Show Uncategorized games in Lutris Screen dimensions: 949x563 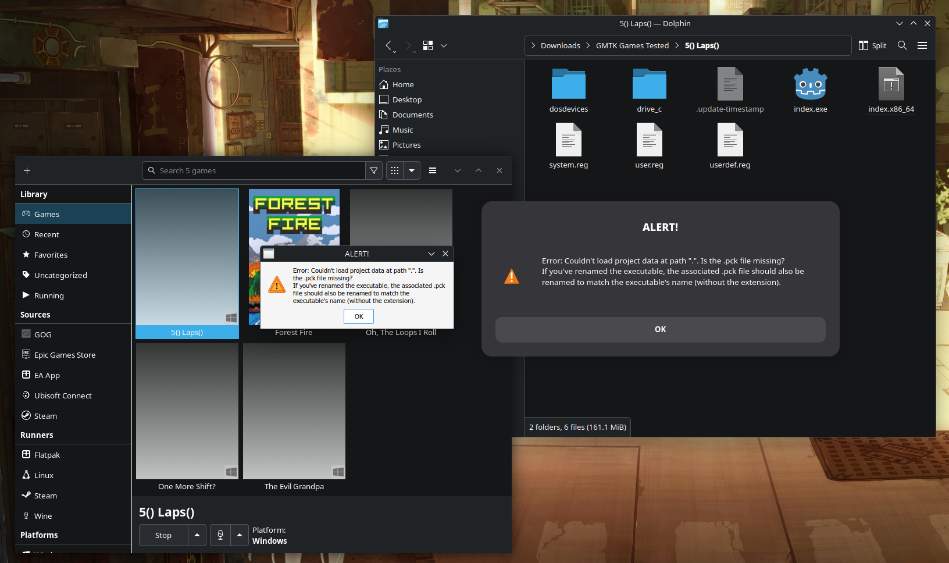[73, 275]
